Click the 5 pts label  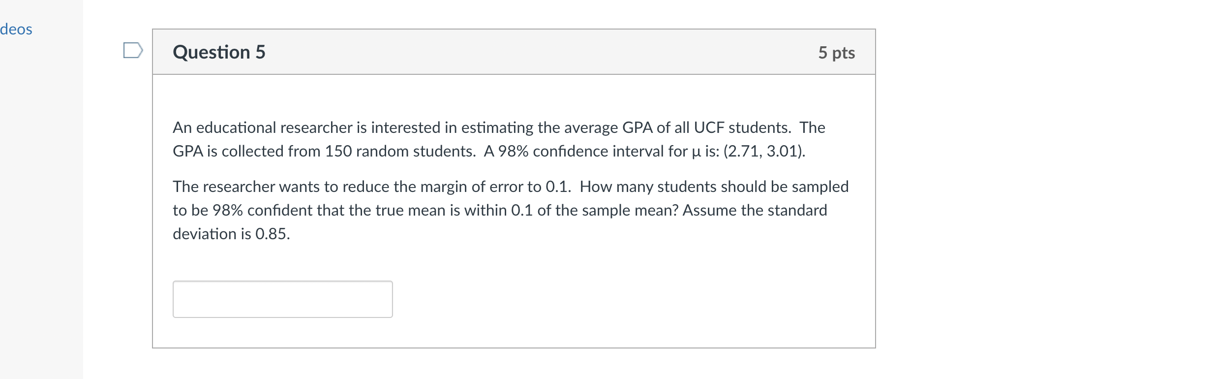836,53
